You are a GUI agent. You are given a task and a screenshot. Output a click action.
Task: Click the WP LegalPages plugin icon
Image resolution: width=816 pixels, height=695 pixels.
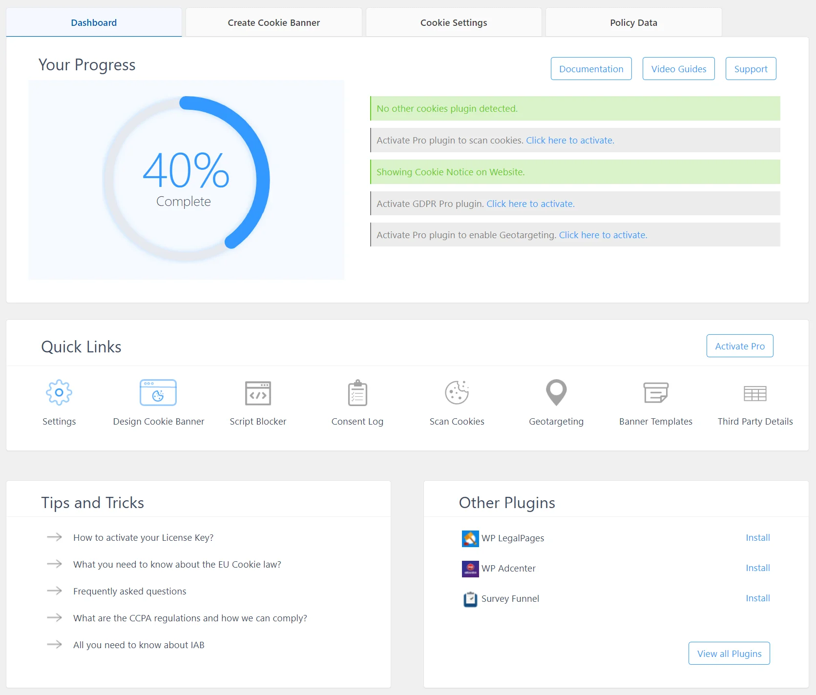(x=470, y=539)
